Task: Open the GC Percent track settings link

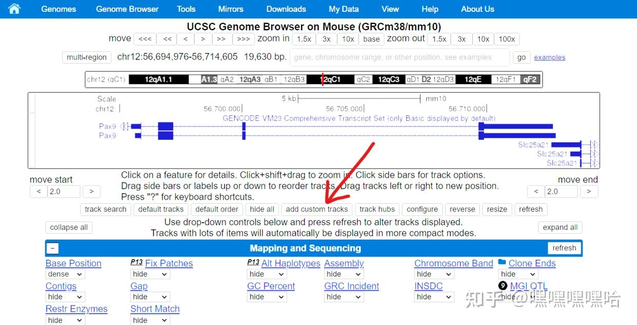Action: [x=271, y=286]
